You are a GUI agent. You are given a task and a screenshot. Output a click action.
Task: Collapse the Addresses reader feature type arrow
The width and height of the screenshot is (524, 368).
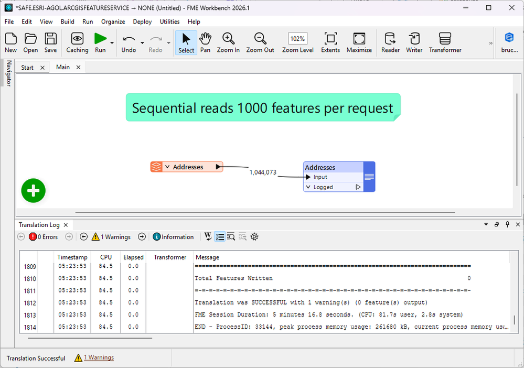point(167,167)
